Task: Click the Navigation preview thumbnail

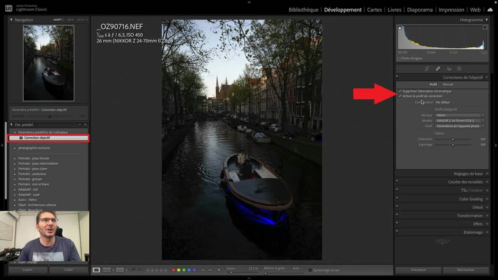Action: 49,63
